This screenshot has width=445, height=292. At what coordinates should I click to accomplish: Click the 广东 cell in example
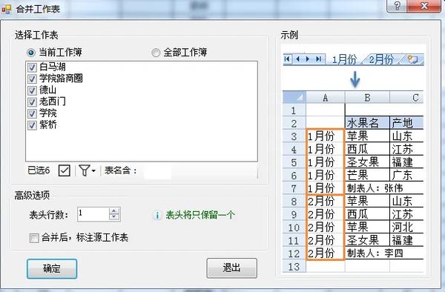coord(406,175)
